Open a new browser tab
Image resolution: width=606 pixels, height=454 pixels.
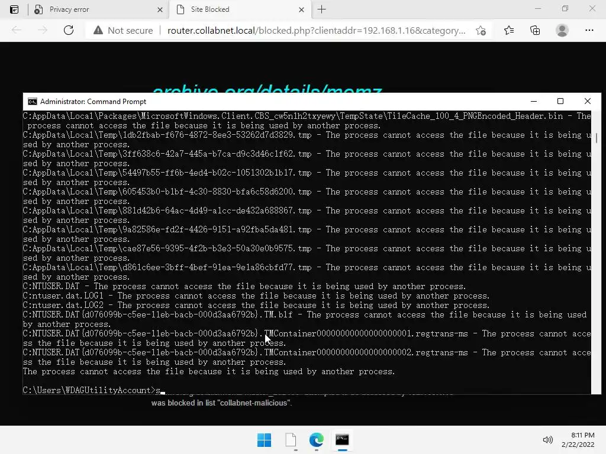pos(321,9)
